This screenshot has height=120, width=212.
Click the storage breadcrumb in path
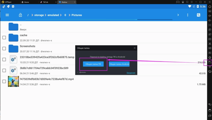tap(39, 15)
